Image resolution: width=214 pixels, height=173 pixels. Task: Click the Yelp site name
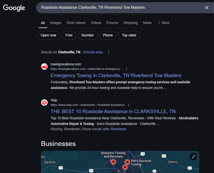(54, 100)
